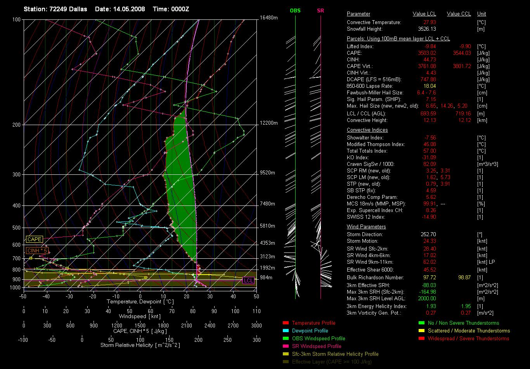Click the red Temperature Profile legend swatch

286,323
